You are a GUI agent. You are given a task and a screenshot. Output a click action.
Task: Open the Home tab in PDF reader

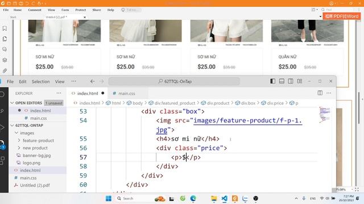18,10
